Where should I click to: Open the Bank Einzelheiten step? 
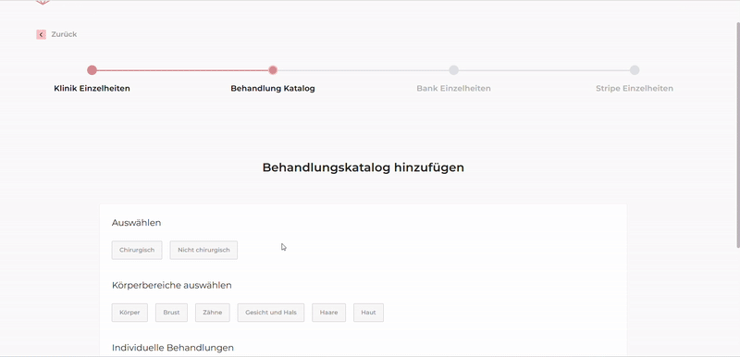click(x=453, y=89)
